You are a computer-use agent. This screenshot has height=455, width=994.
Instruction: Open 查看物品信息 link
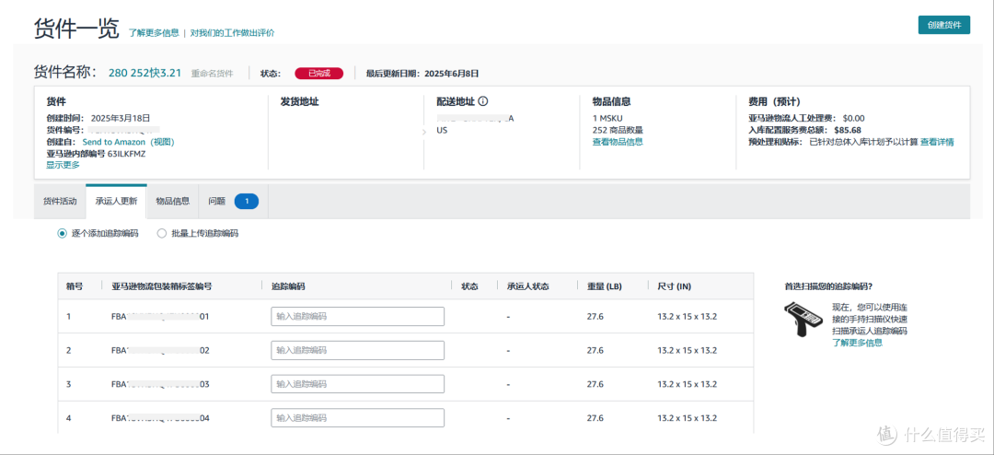618,142
